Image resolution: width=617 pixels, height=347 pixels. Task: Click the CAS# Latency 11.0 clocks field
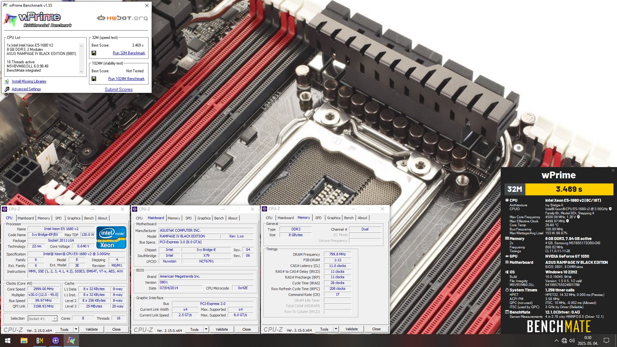click(337, 266)
